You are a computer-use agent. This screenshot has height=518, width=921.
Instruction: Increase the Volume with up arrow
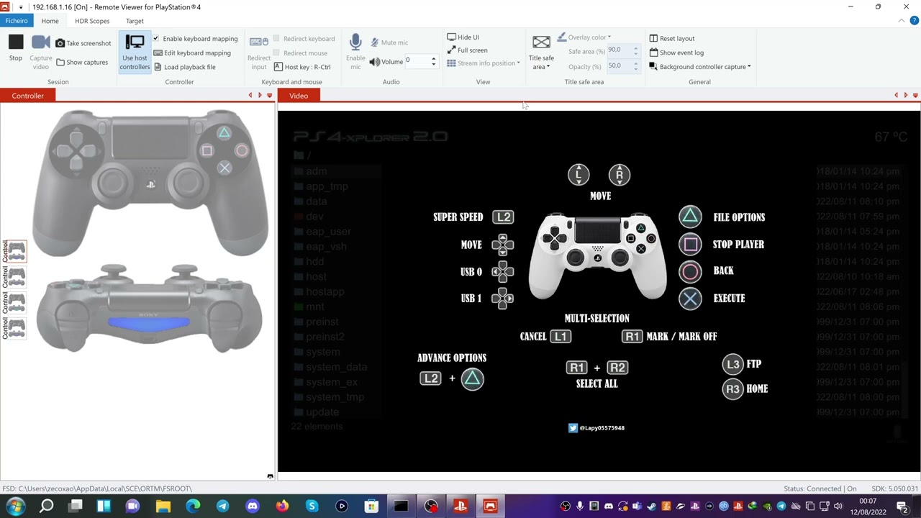tap(433, 59)
